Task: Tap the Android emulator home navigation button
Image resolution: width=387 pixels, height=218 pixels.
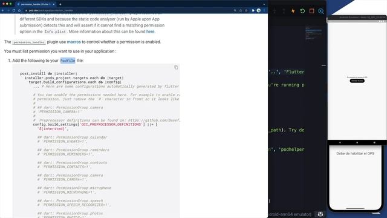Action: pyautogui.click(x=357, y=142)
